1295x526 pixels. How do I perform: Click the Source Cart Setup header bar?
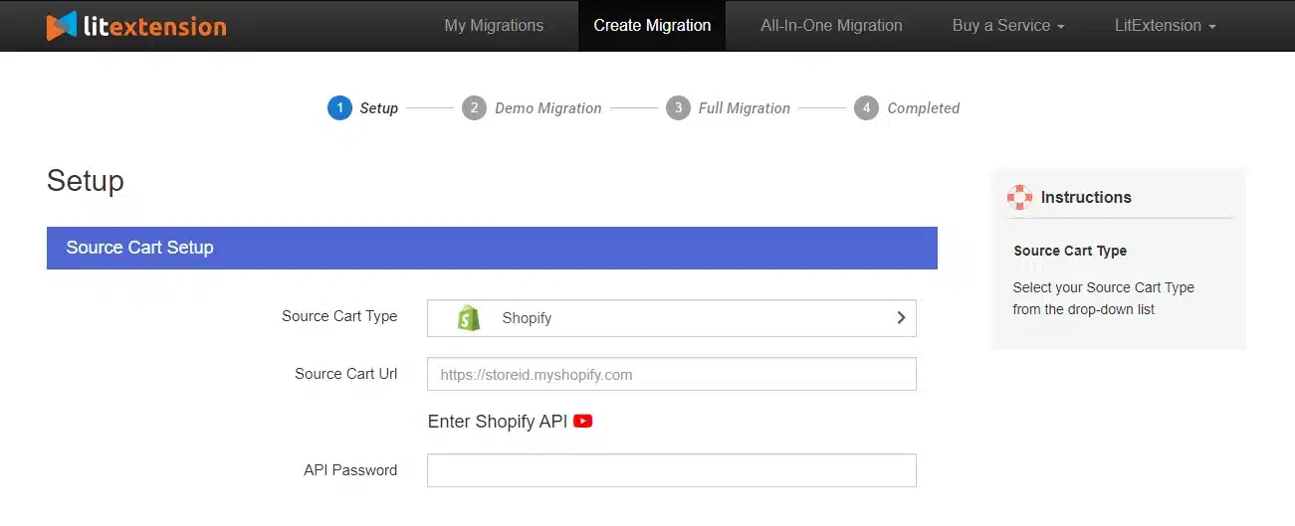coord(492,248)
